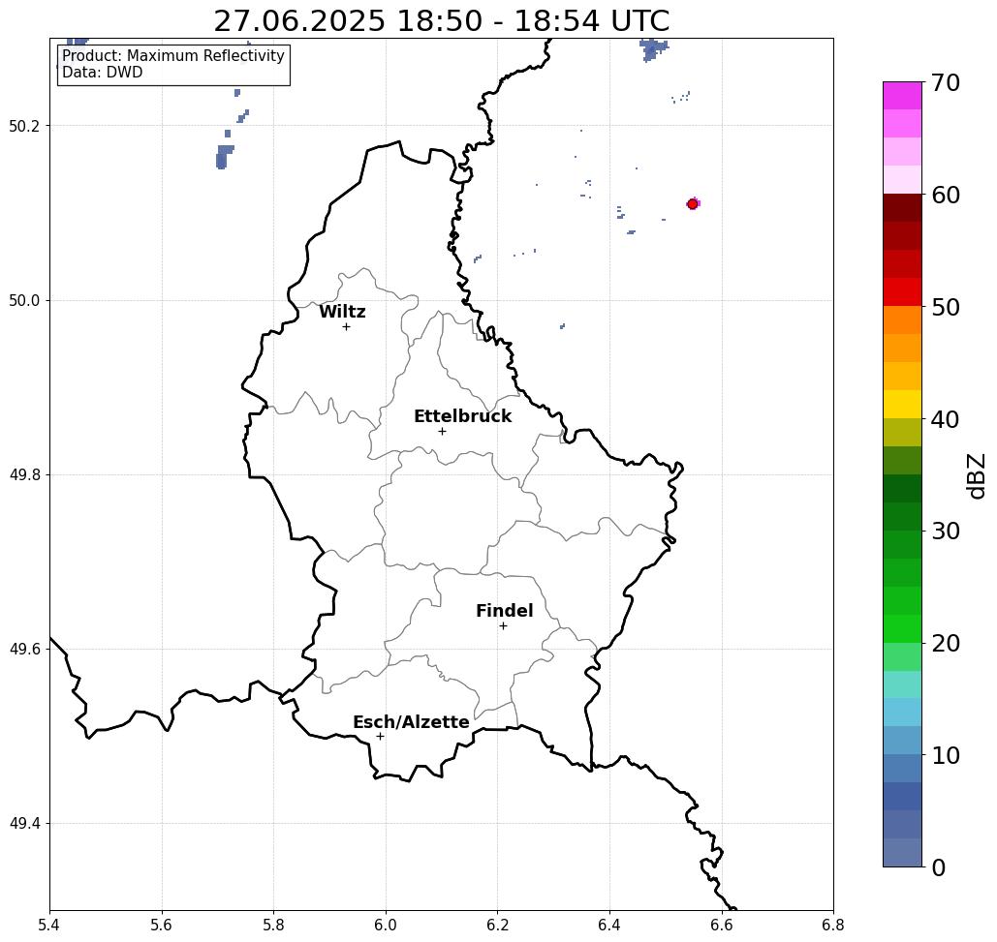Click the colorbar tick label 40
This screenshot has height=942, width=997.
click(x=946, y=419)
